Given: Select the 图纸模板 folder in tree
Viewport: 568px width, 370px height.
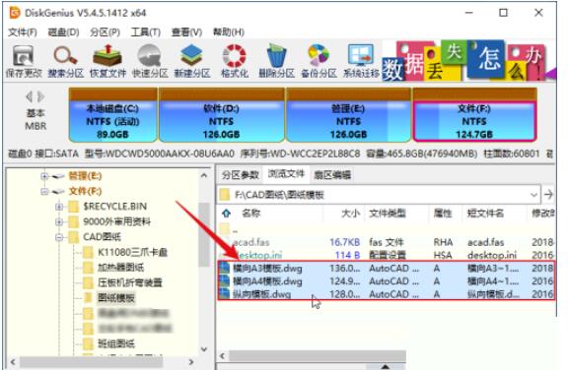Looking at the screenshot, I should [116, 298].
